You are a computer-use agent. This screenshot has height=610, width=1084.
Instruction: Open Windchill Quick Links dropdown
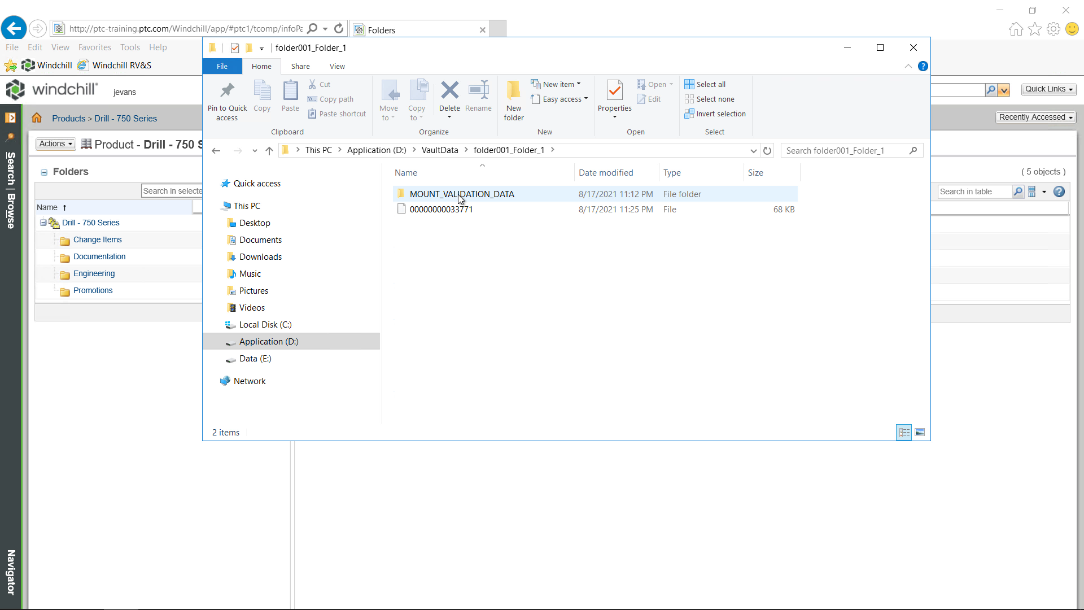(1049, 89)
